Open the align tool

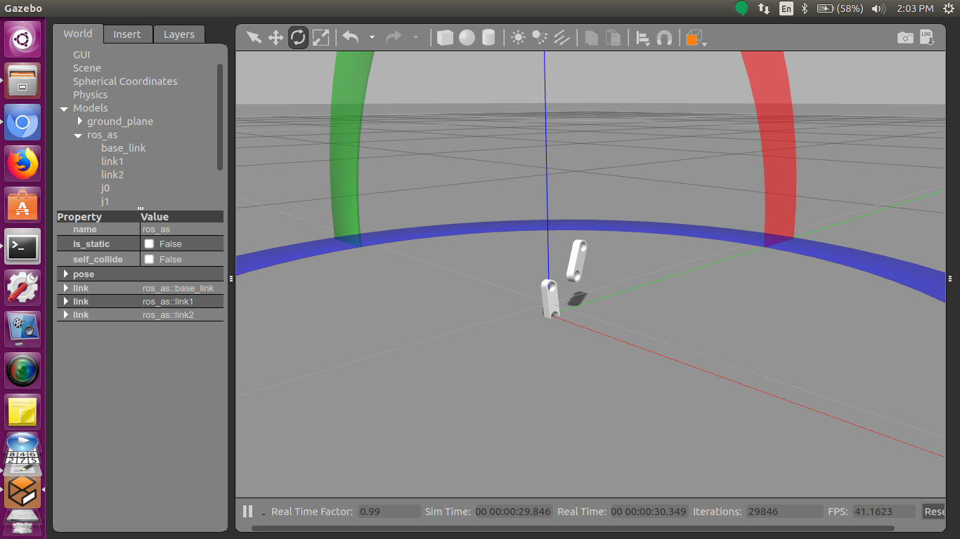click(642, 38)
